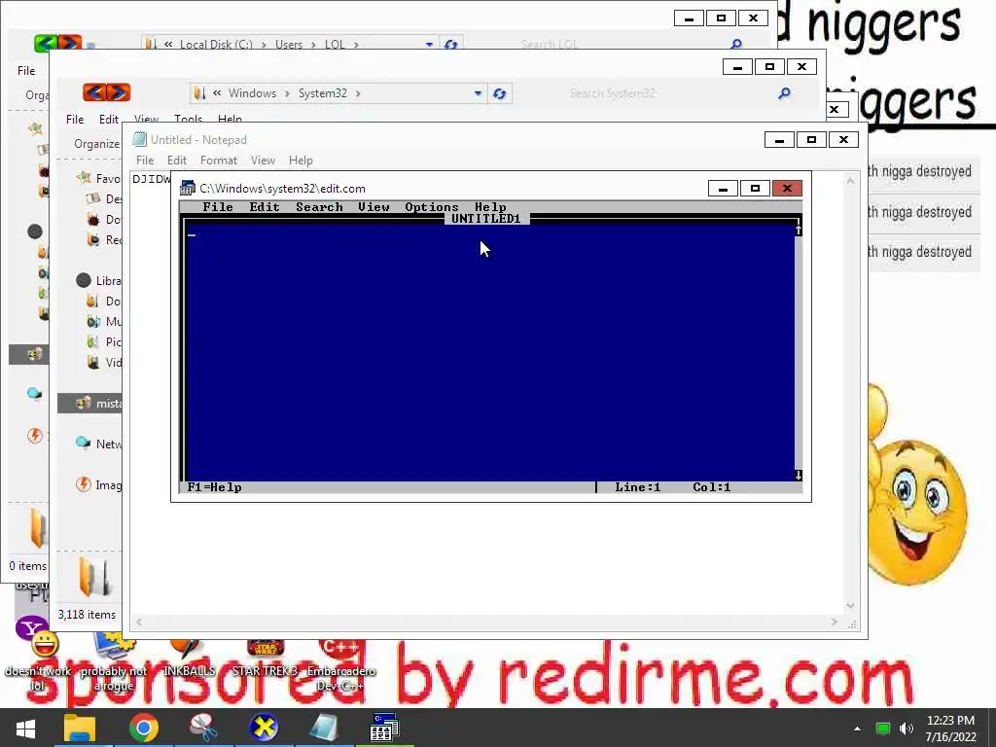This screenshot has height=747, width=996.
Task: Click Notepad vertical scrollbar down arrow
Action: (x=850, y=606)
